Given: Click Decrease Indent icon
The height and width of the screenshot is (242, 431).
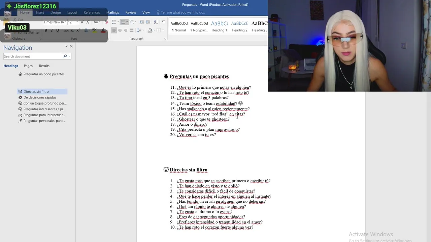Looking at the screenshot, I should 142,22.
